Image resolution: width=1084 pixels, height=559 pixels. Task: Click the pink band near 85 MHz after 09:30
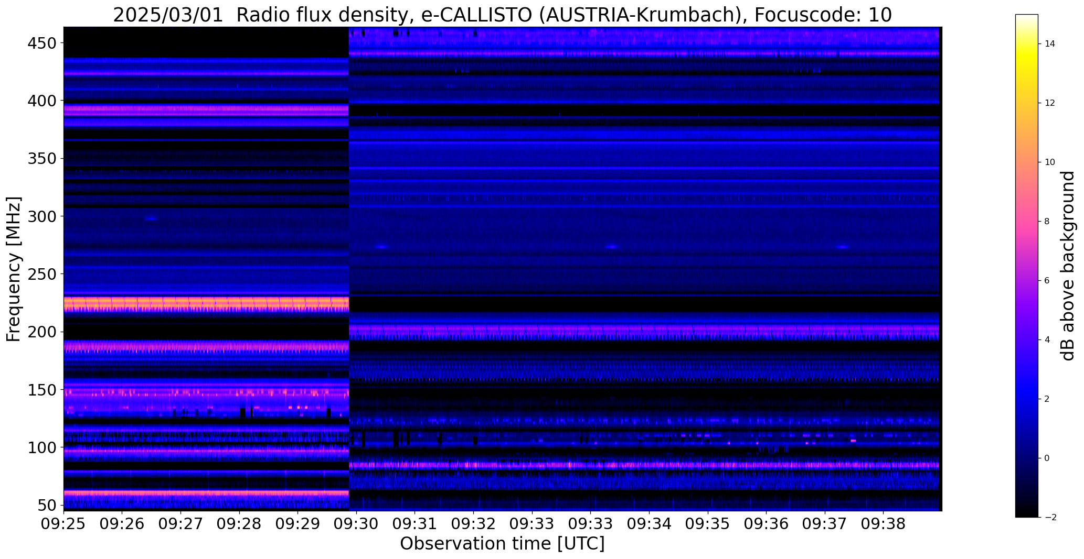tap(644, 465)
